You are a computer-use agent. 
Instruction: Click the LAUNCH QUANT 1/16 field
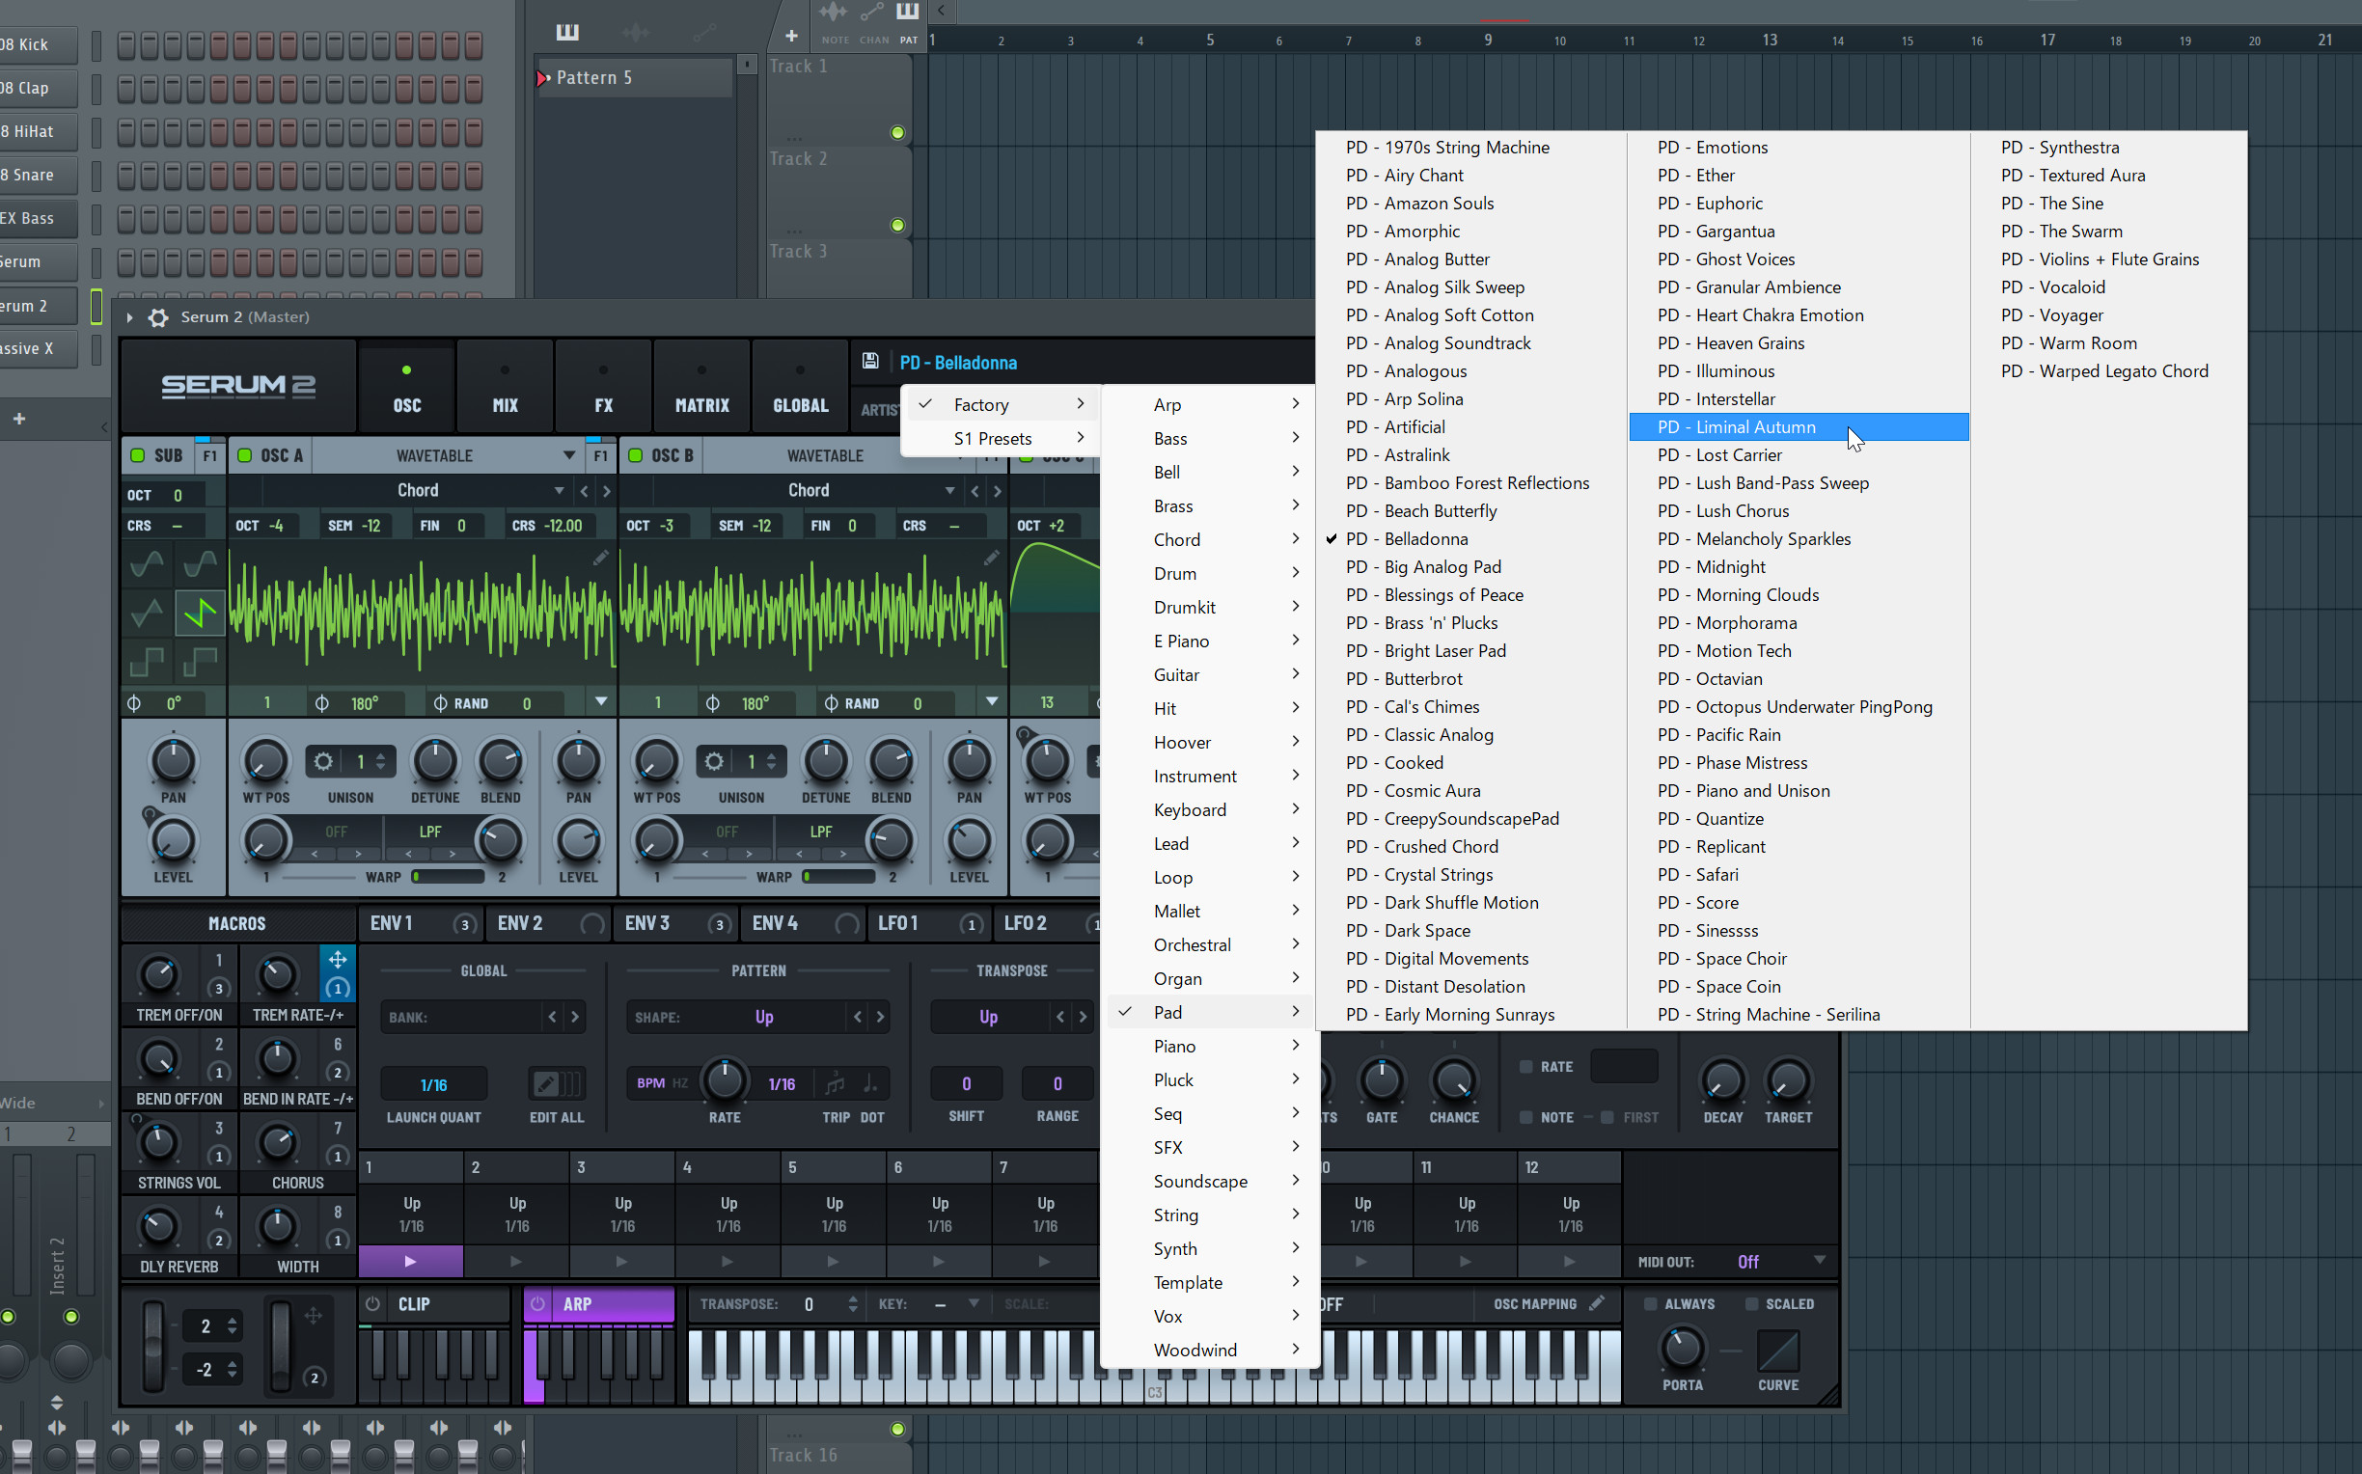click(434, 1084)
